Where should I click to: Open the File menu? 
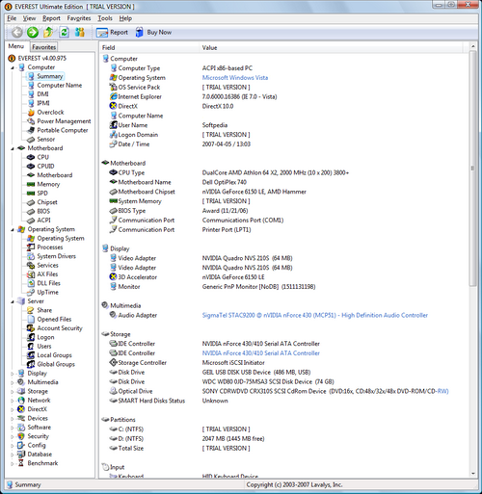pos(12,18)
